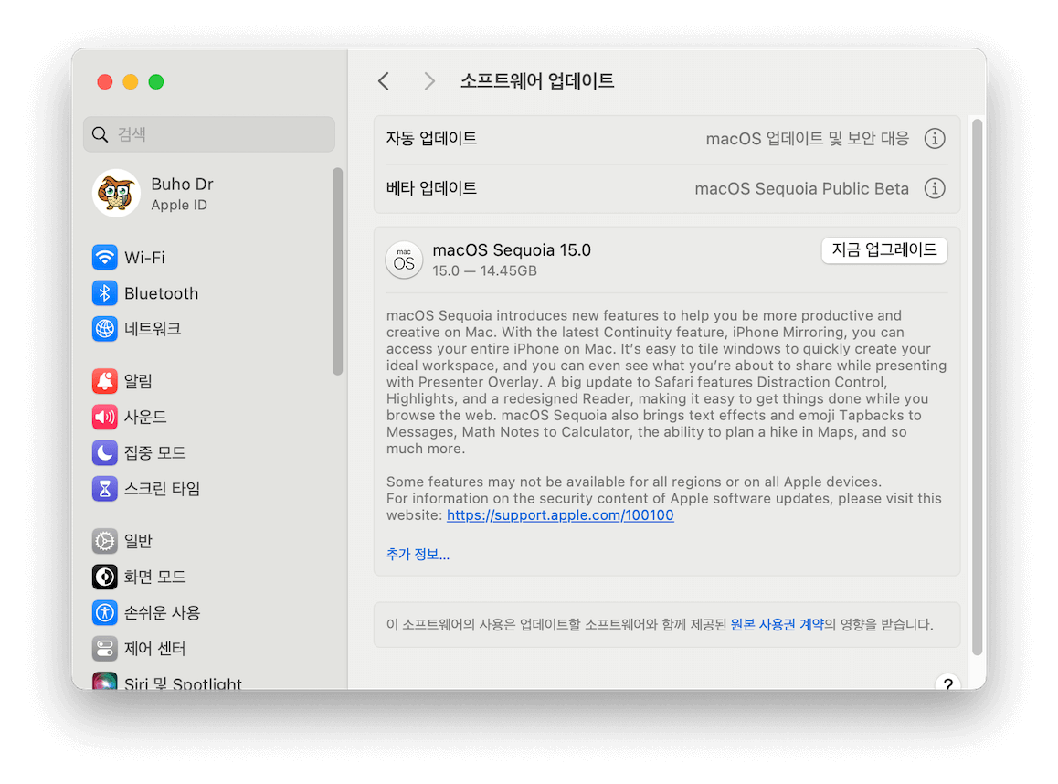The height and width of the screenshot is (784, 1058).
Task: Open the 사운드 speaker icon
Action: coord(104,417)
